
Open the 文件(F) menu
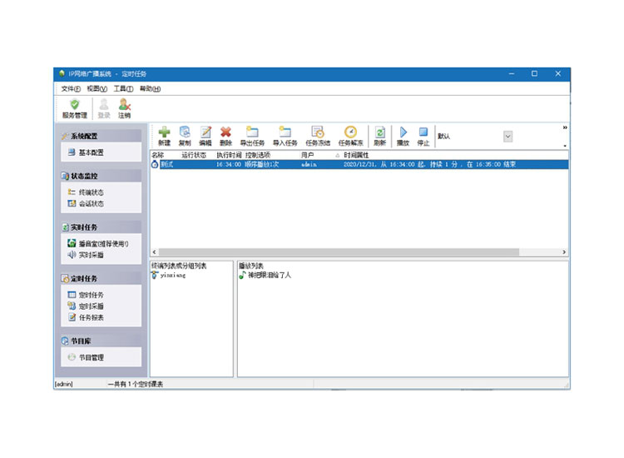(71, 89)
